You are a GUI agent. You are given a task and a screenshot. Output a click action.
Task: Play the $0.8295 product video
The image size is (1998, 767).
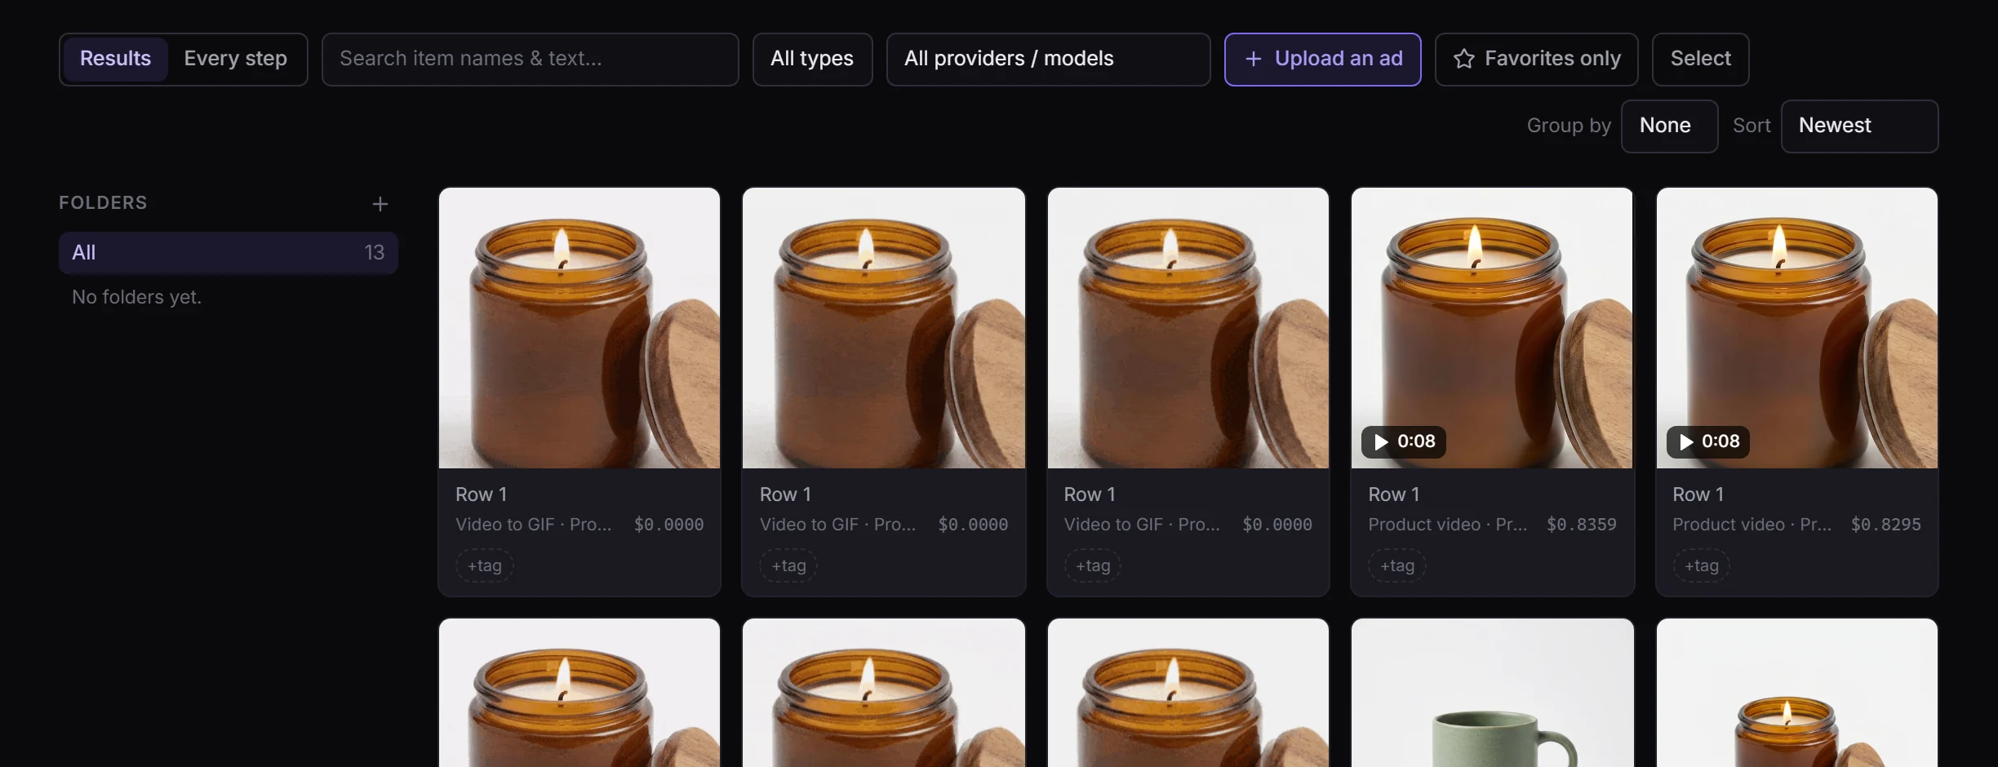[1707, 441]
